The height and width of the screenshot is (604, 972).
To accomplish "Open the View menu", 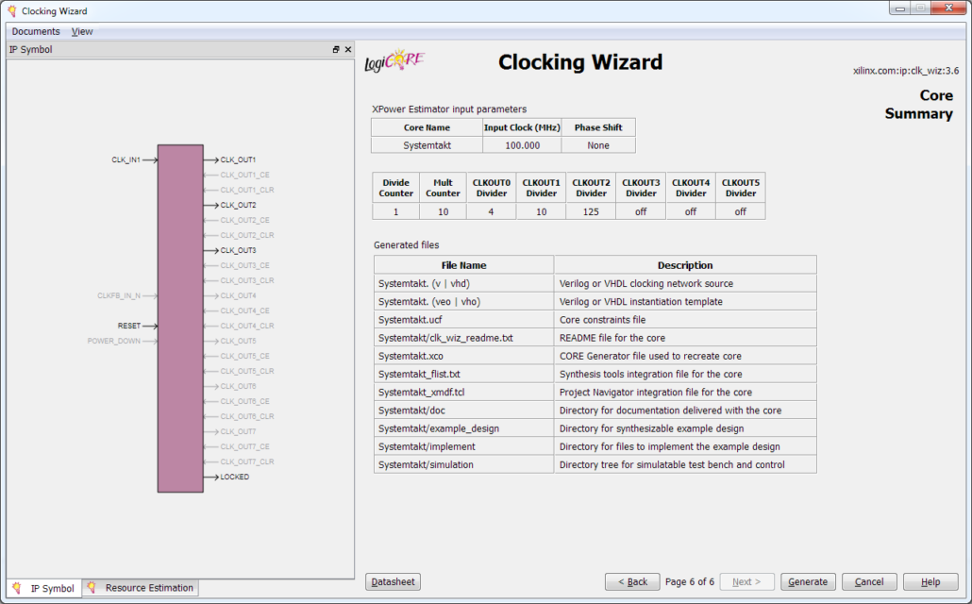I will pos(82,32).
